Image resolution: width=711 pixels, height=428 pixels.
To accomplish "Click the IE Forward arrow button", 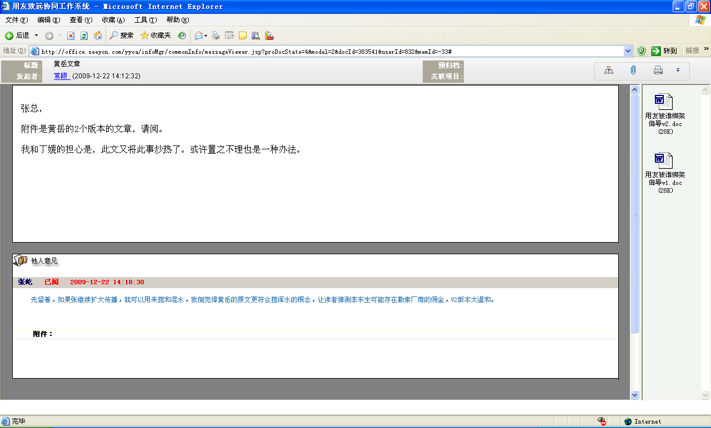I will tap(49, 36).
